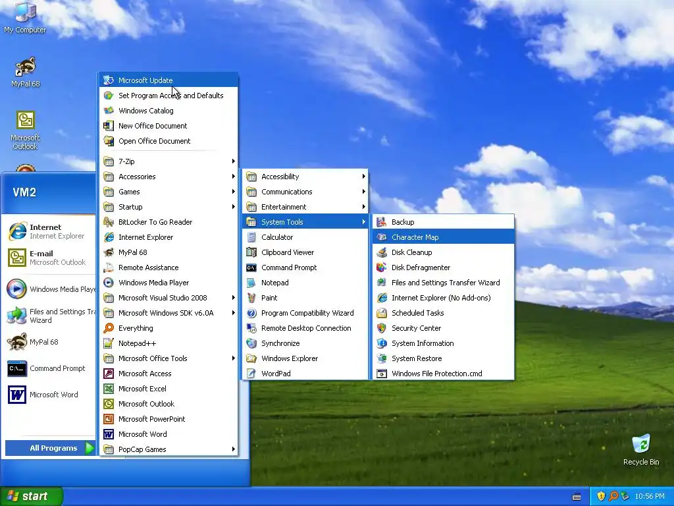Open Windows Explorer from Accessories
Viewport: 674px width, 506px height.
pyautogui.click(x=305, y=358)
